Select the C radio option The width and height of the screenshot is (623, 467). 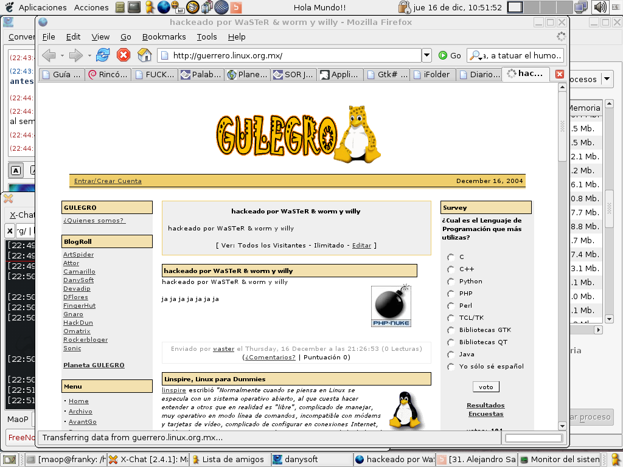pos(451,257)
